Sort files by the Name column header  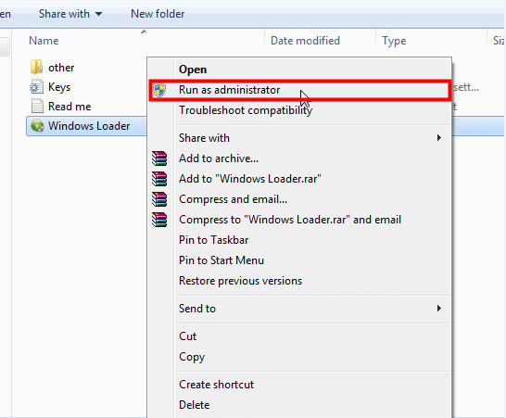44,41
